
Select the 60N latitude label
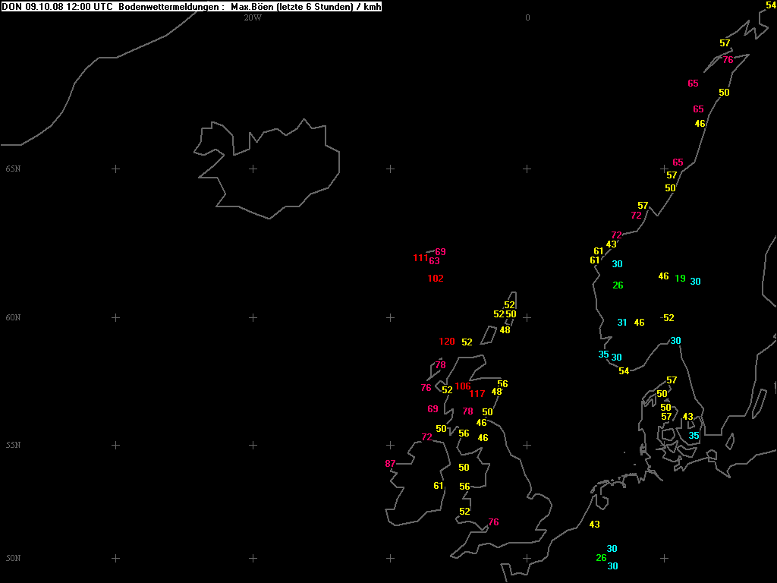click(x=13, y=317)
